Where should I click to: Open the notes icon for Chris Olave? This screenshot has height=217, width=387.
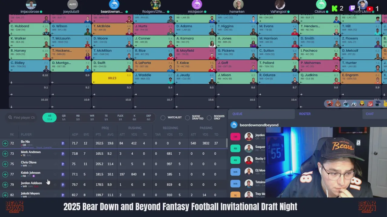pyautogui.click(x=63, y=164)
